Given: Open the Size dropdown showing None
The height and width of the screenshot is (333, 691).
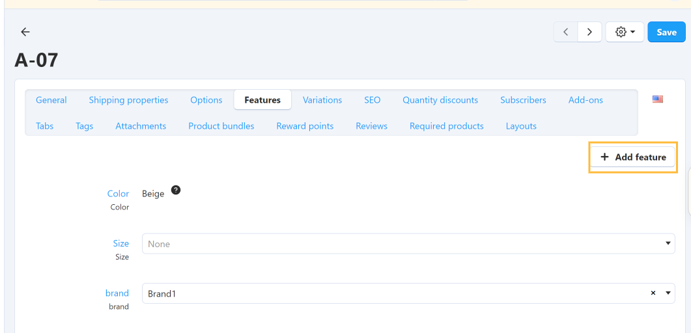Looking at the screenshot, I should [408, 244].
